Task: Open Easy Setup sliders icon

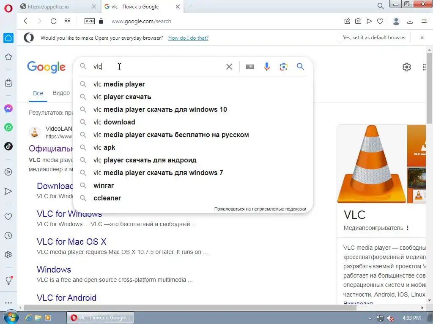Action: (x=424, y=21)
